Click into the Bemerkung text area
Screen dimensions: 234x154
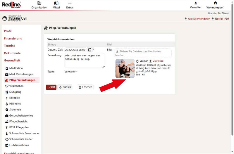pyautogui.click(x=84, y=60)
